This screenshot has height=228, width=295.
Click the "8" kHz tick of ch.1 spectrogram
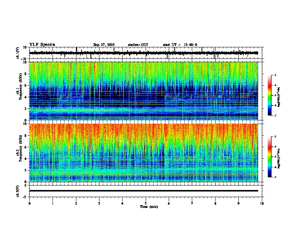pos(26,74)
